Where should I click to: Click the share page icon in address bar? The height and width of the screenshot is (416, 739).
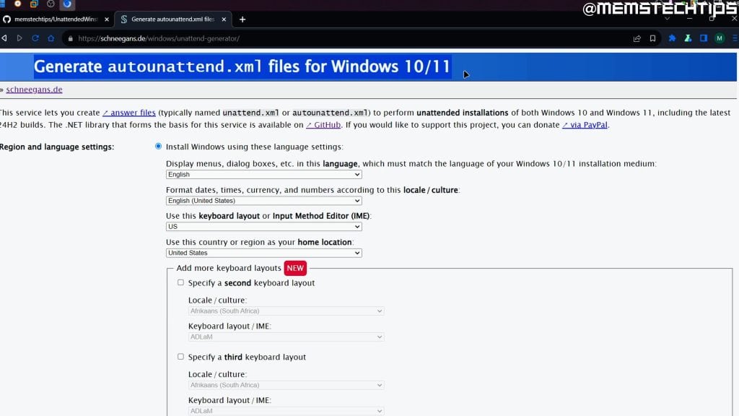click(x=637, y=38)
